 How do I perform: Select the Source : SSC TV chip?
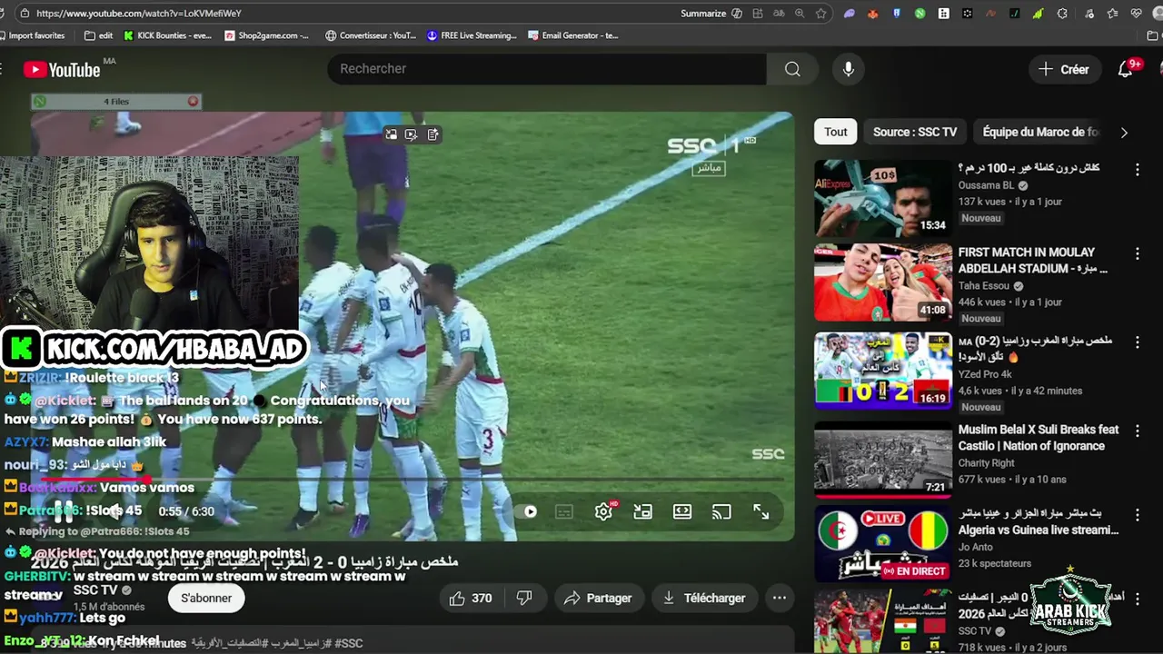(915, 132)
